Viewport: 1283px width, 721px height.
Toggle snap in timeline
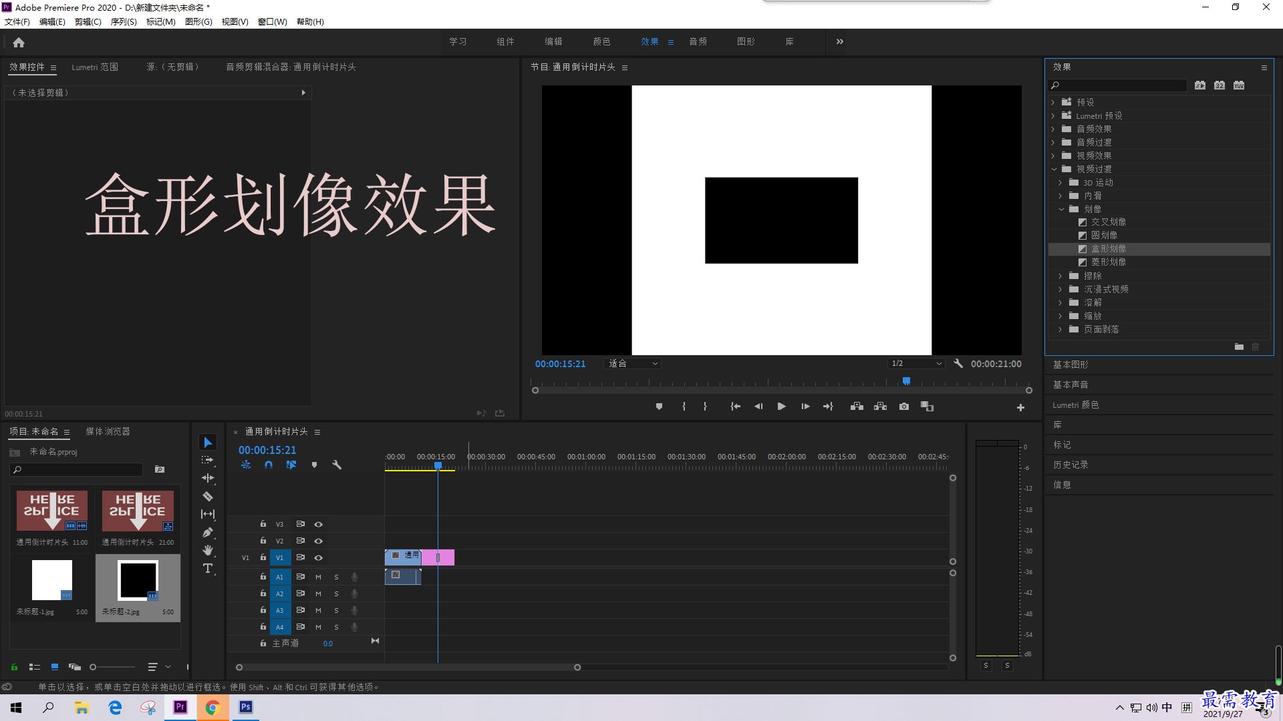pos(268,465)
